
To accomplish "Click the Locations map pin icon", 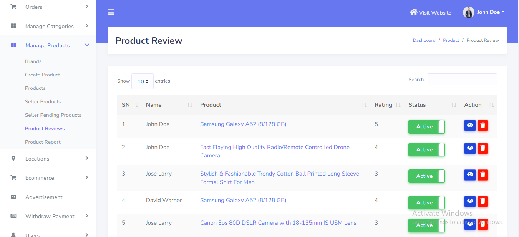I will coord(13,159).
